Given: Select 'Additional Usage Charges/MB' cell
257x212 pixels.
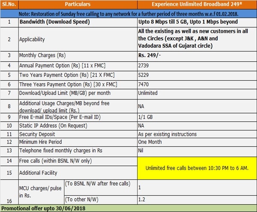Looking at the screenshot, I should [x=78, y=106].
